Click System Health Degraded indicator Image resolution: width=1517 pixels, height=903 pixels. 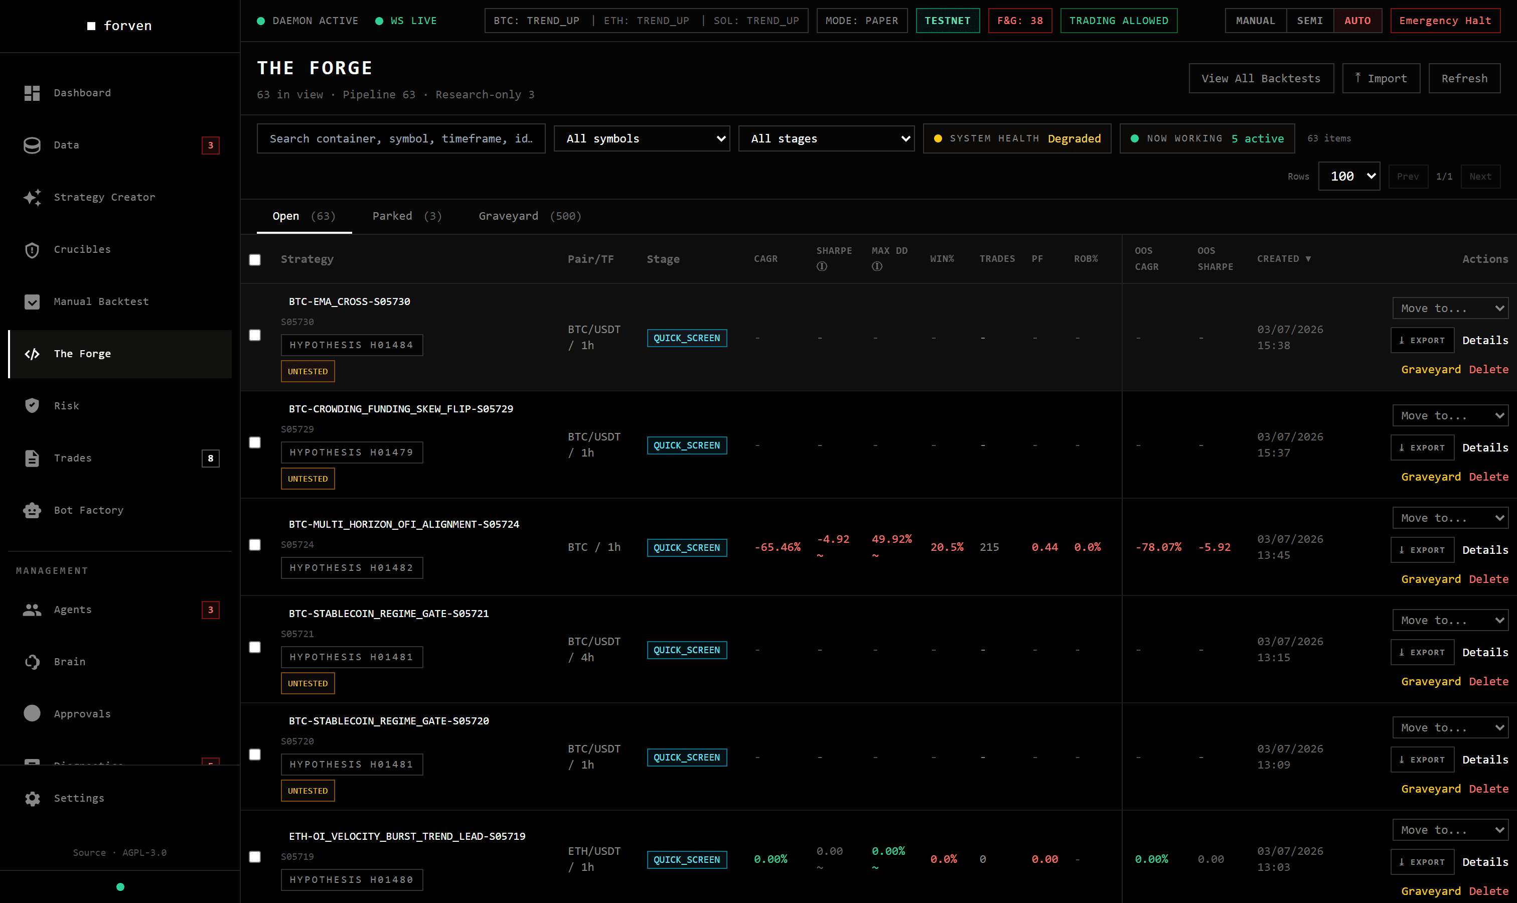(1017, 139)
